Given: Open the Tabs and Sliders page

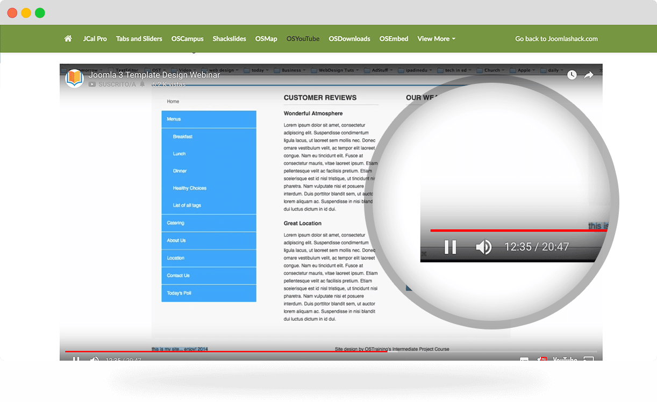Looking at the screenshot, I should pyautogui.click(x=139, y=39).
